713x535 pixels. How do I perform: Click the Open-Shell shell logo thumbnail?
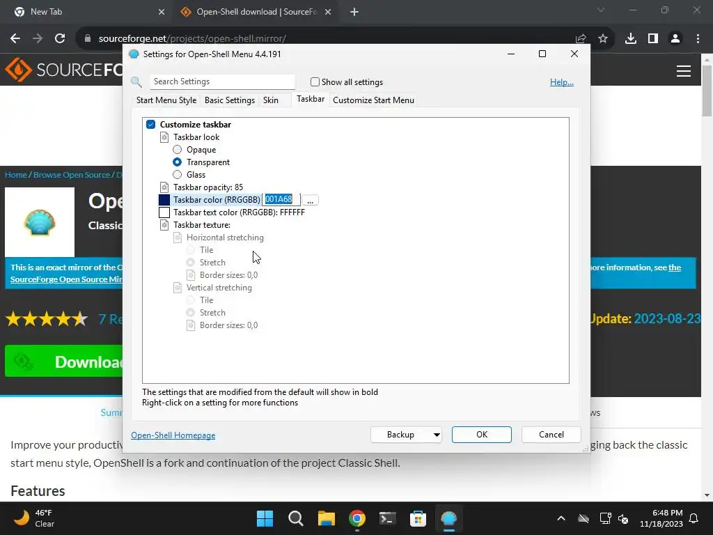pos(40,222)
